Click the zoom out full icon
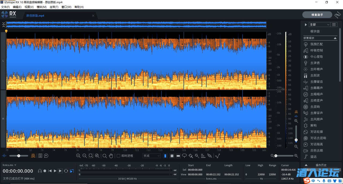Screen dimensions: 343x184 pos(97,156)
